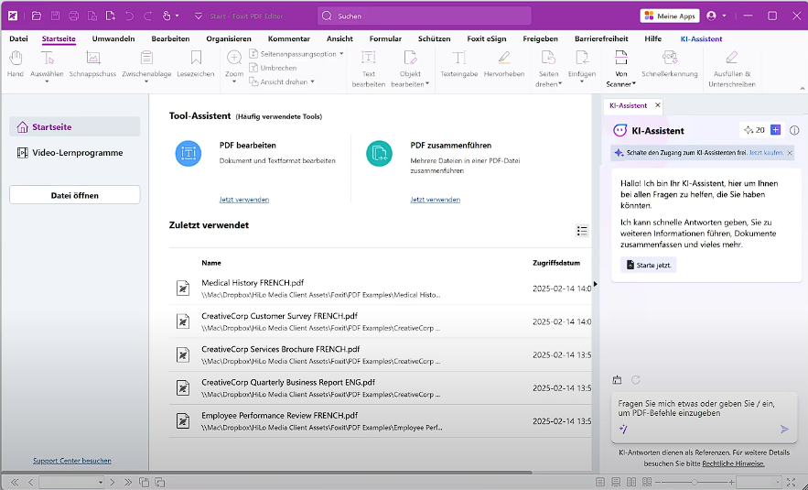Click the Print icon in quick access bar
This screenshot has width=808, height=490.
tap(74, 16)
